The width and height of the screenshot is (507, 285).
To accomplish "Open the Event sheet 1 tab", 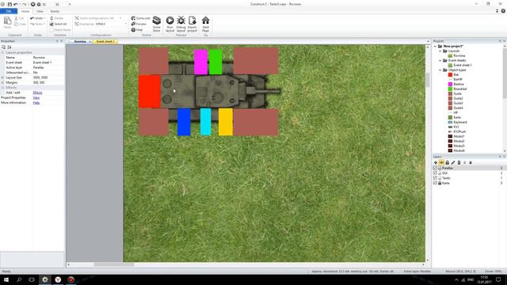I will (x=105, y=42).
